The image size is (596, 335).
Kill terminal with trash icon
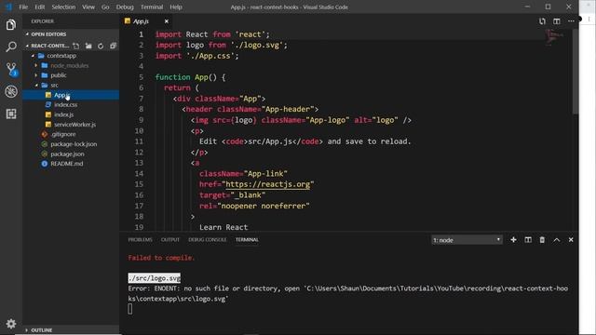(542, 240)
